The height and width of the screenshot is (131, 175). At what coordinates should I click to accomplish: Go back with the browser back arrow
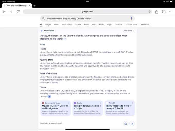point(4,12)
